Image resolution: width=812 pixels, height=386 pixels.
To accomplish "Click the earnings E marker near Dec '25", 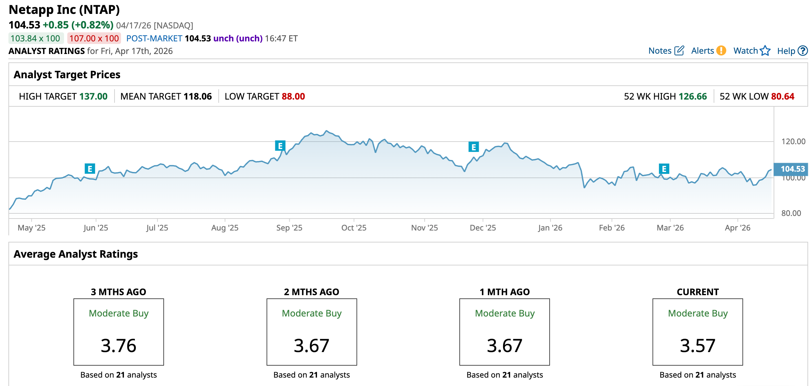I will click(x=474, y=147).
